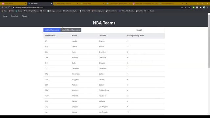Open the Home nav link
This screenshot has width=210, height=118.
tap(5, 16)
